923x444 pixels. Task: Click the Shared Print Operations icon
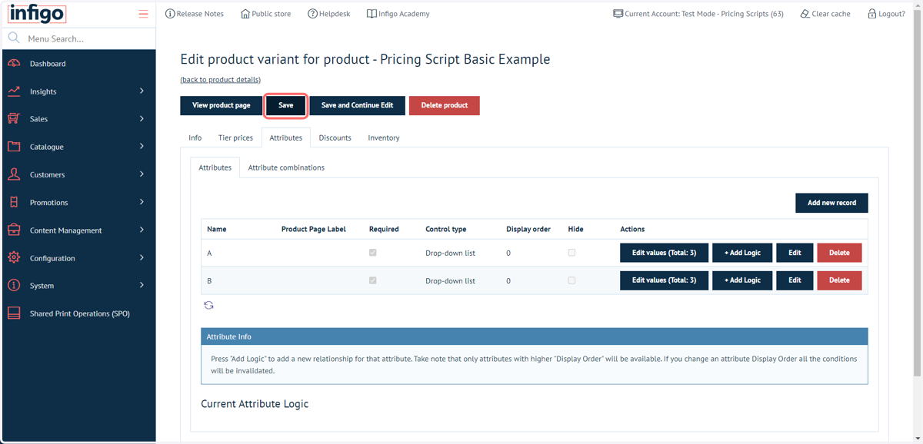(x=14, y=313)
